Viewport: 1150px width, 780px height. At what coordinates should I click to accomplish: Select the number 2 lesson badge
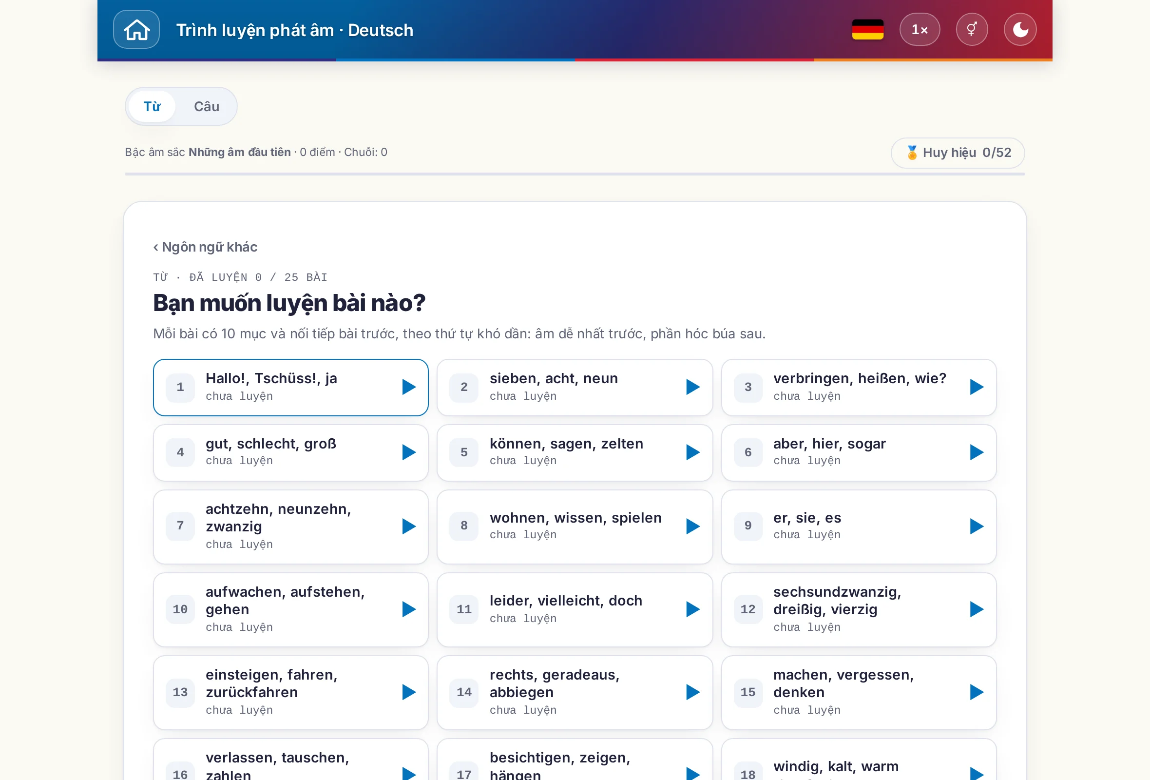point(464,387)
